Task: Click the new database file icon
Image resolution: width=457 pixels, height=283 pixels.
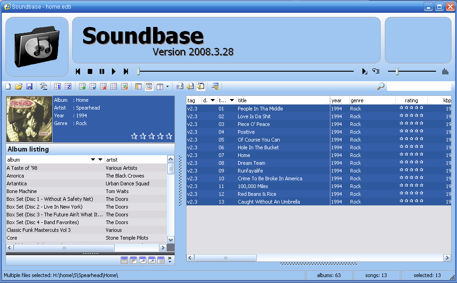Action: tap(8, 86)
